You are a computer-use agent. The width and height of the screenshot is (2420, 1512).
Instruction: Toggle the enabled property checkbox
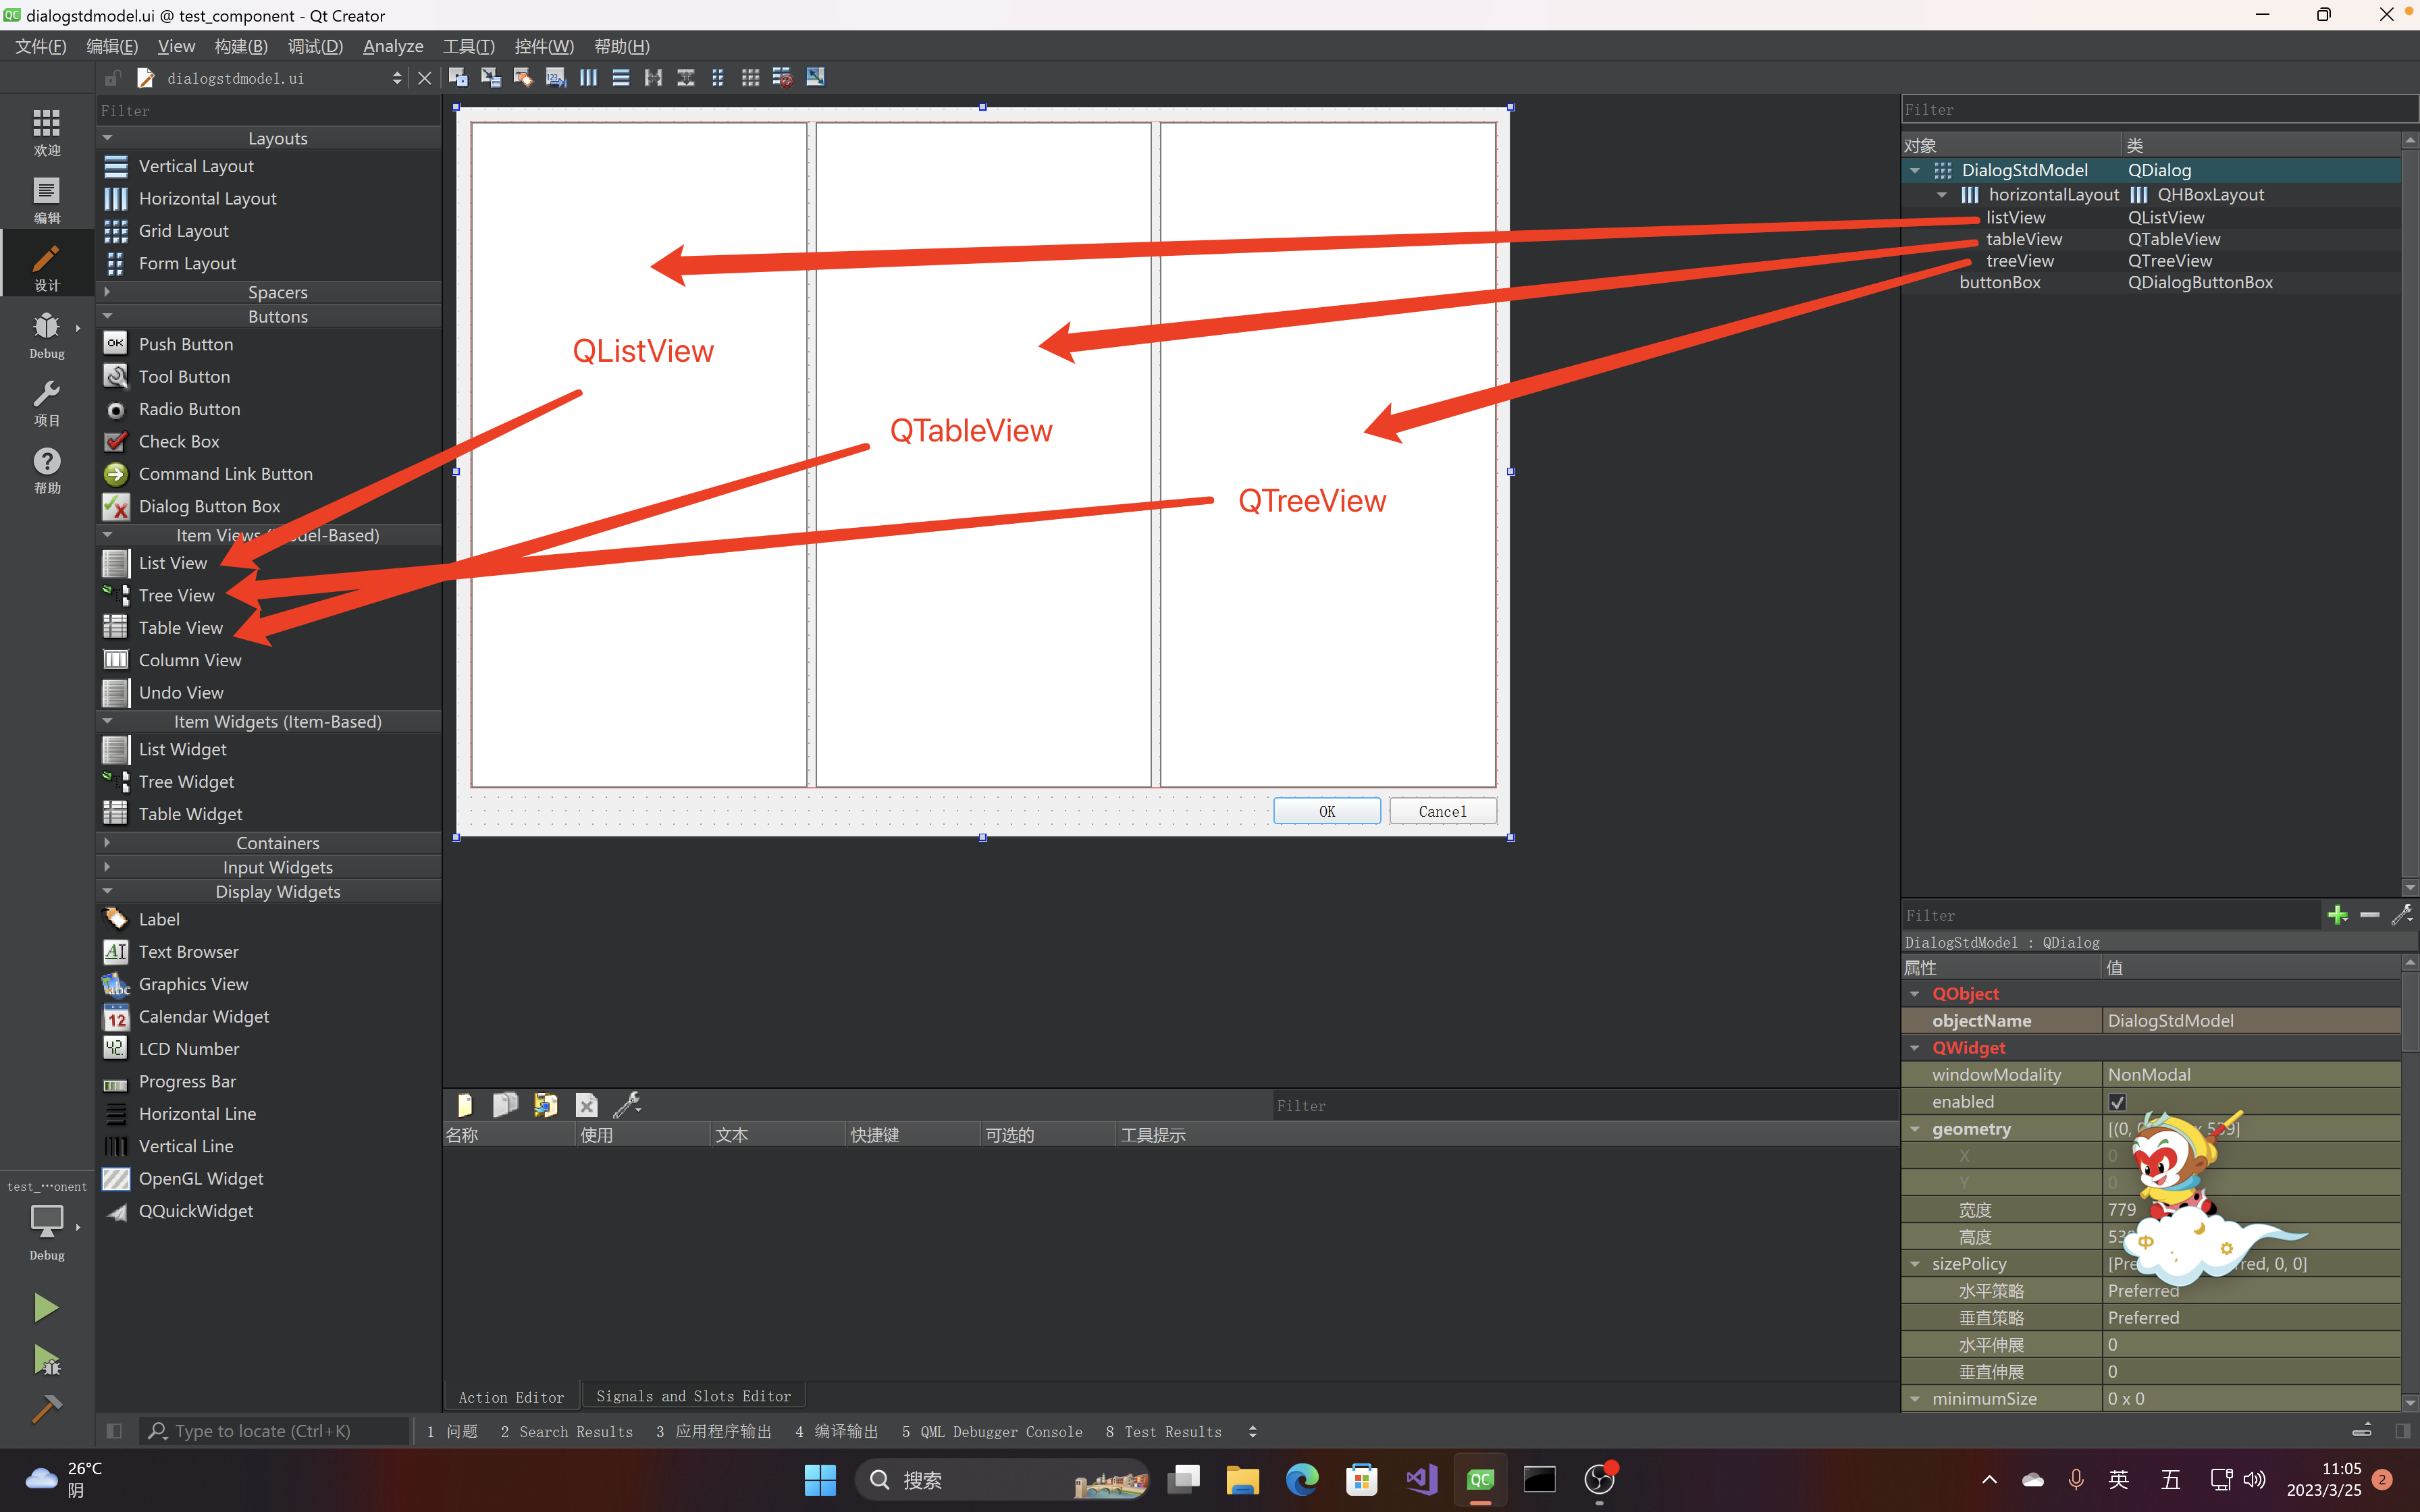tap(2117, 1101)
